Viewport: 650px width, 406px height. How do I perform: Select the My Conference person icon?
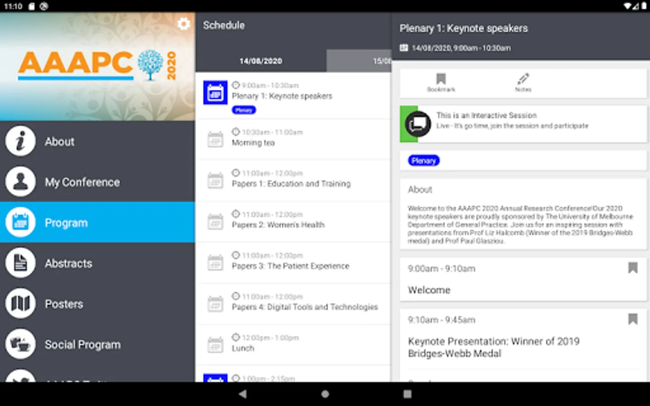click(x=20, y=182)
